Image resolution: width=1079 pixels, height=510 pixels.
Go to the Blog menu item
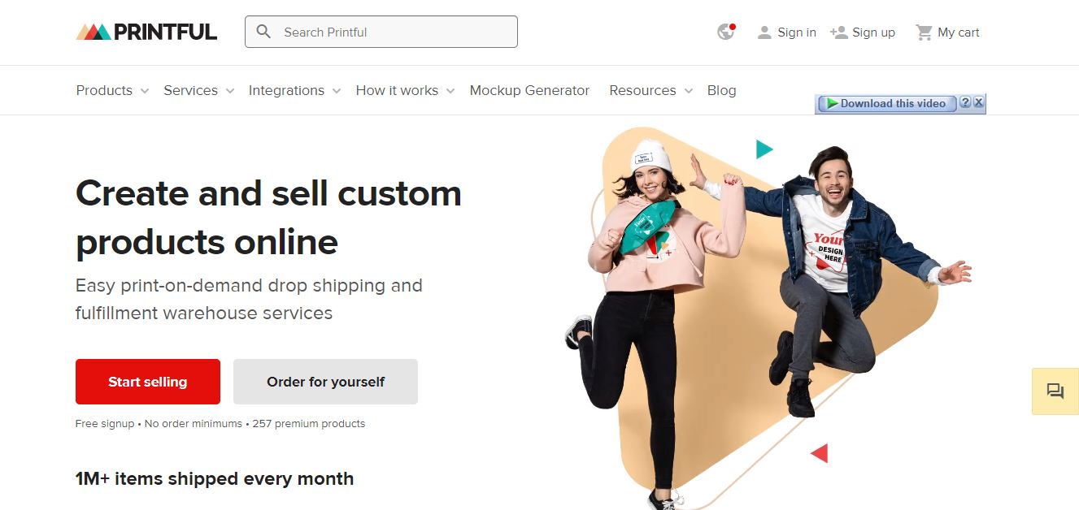click(721, 90)
